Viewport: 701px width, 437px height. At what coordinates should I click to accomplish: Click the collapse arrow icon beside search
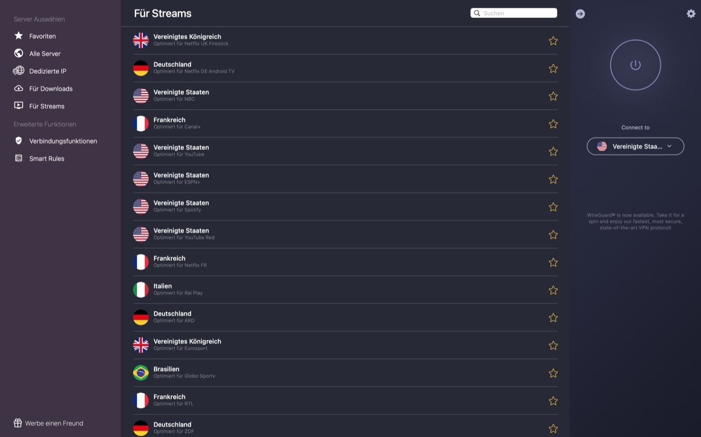[581, 14]
